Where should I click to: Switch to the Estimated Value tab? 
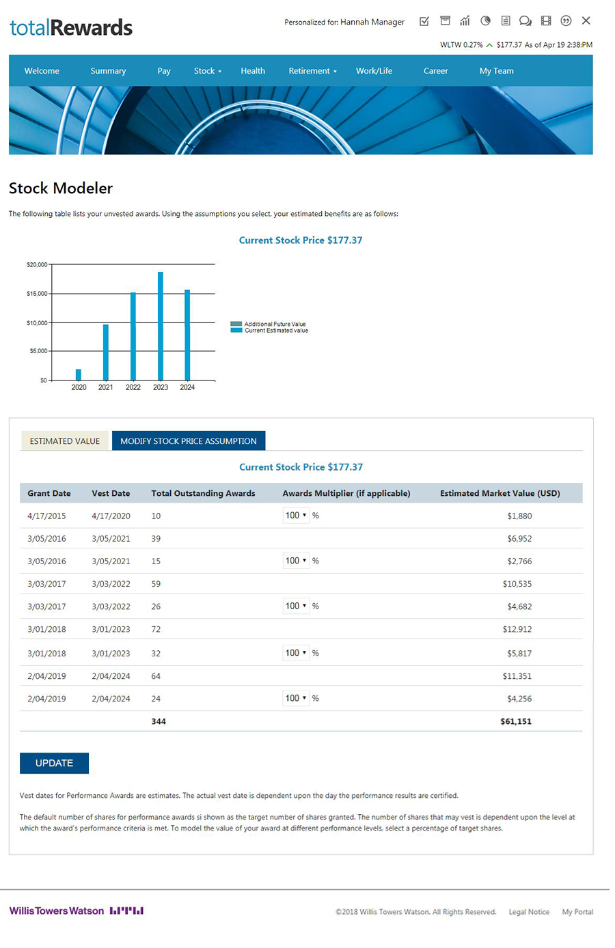point(65,441)
